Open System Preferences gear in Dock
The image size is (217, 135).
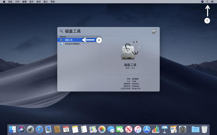[x=183, y=130]
